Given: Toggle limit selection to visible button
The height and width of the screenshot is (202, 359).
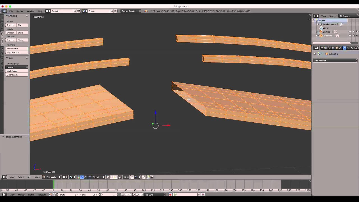Looking at the screenshot, I should (x=120, y=177).
